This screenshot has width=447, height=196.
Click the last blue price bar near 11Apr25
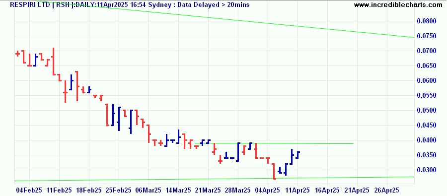(x=298, y=155)
